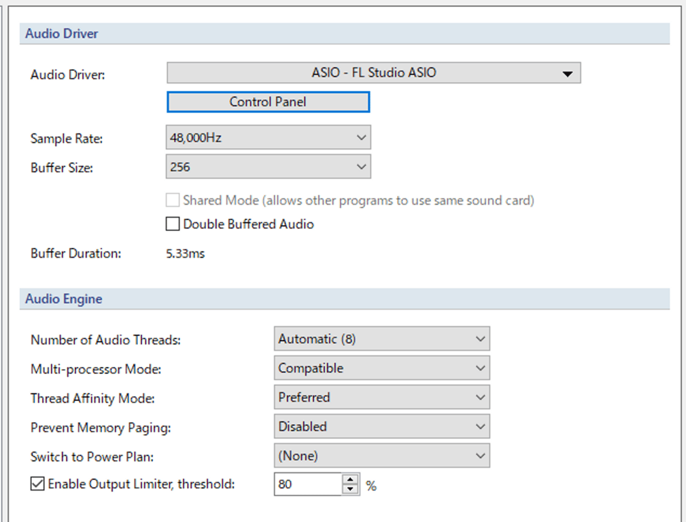
Task: Click the Multi-processor Mode label
Action: 96,369
